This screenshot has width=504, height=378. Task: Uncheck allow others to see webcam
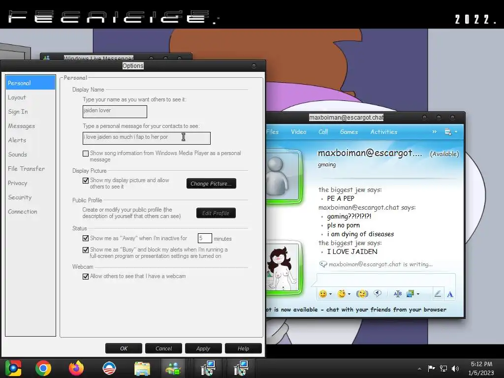(x=86, y=277)
